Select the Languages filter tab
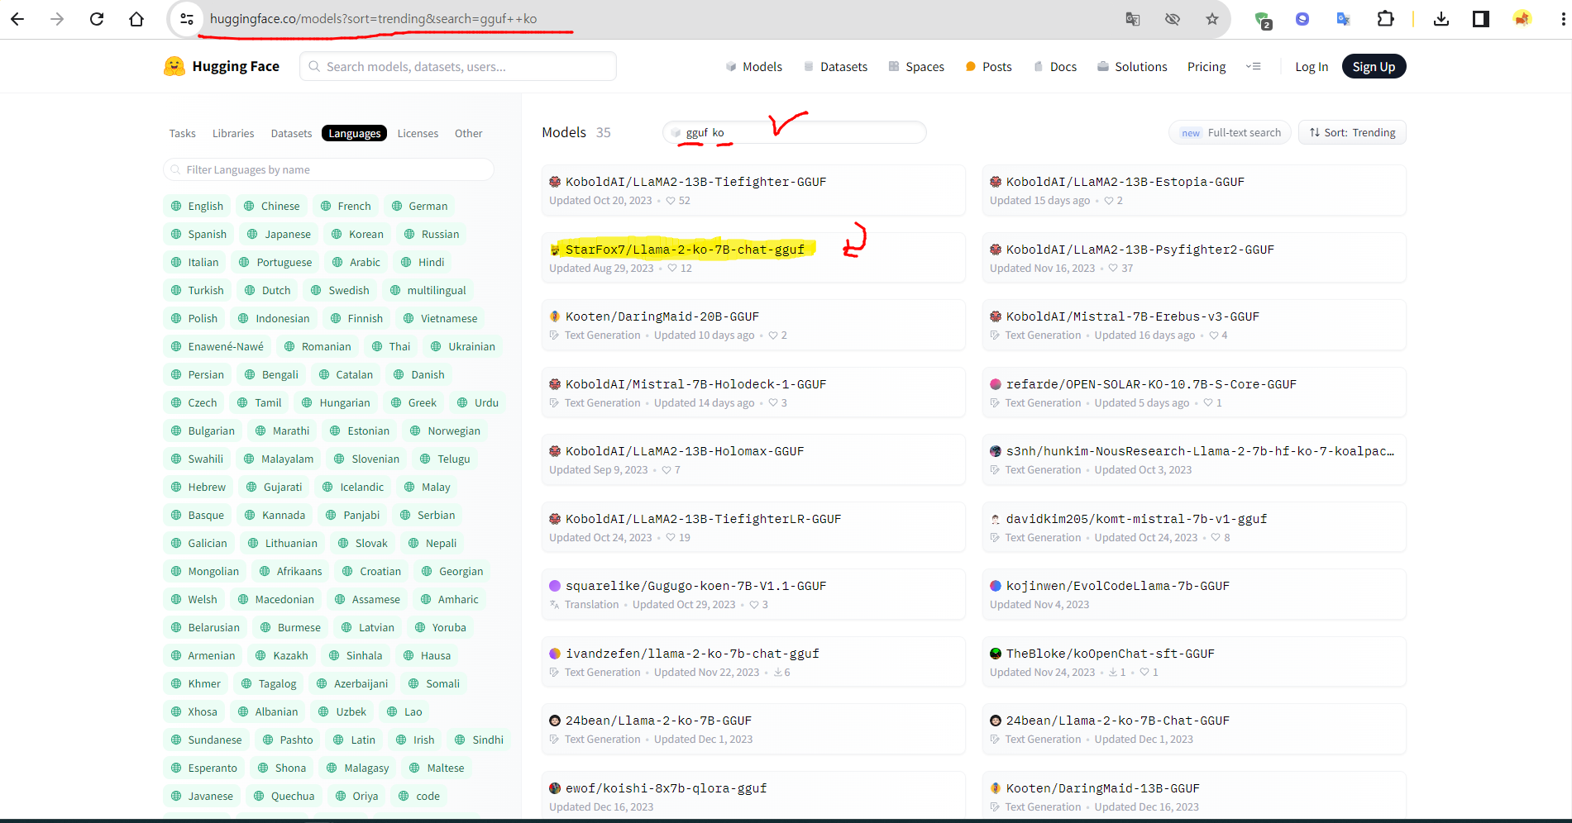Screen dimensions: 1572x823 coord(355,133)
